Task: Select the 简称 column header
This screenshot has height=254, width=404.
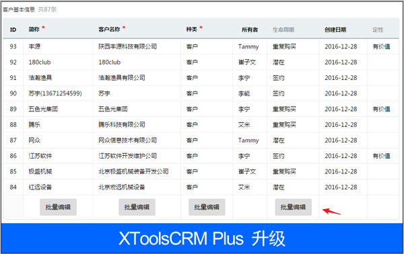Action: [34, 30]
